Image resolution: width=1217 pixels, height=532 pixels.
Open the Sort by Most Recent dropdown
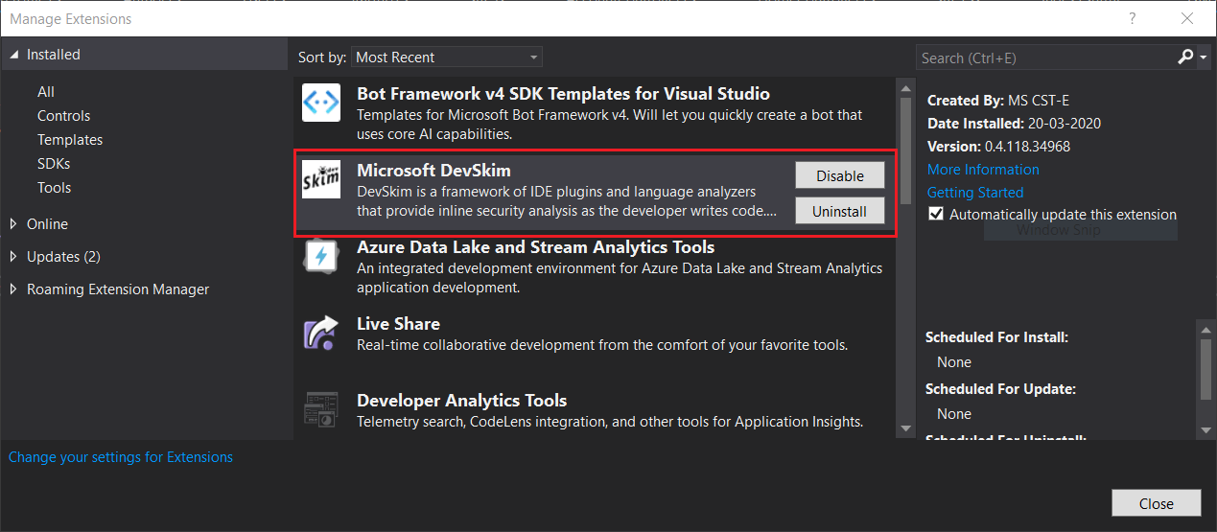447,58
